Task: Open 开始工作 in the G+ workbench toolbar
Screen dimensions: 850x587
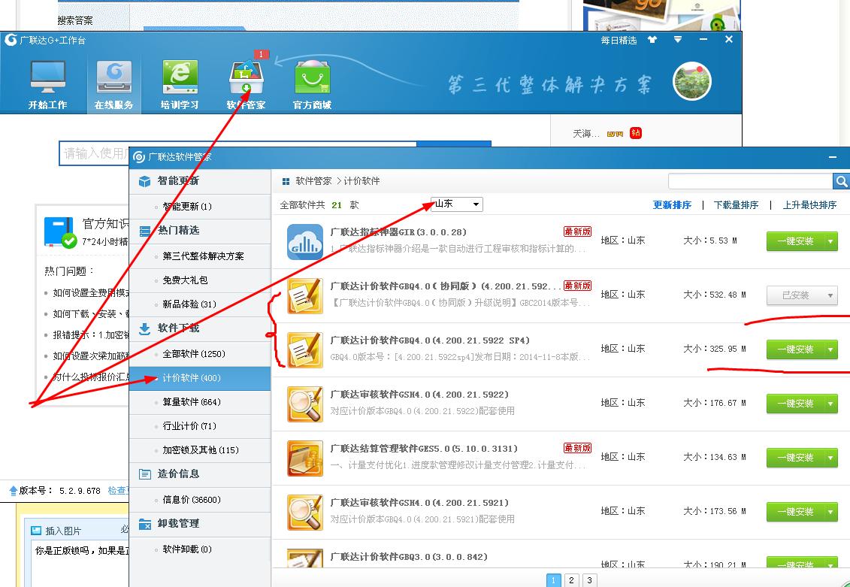Action: click(x=47, y=84)
